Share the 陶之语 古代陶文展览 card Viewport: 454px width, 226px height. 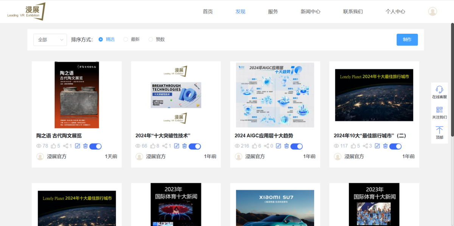65,146
